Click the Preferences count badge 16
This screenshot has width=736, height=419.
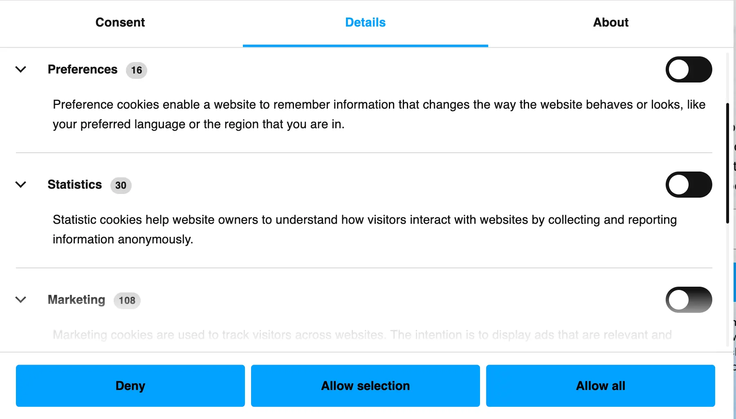point(137,70)
